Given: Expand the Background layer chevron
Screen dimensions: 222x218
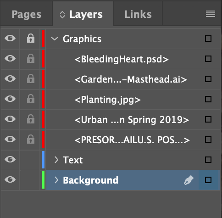Looking at the screenshot, I should pos(56,180).
